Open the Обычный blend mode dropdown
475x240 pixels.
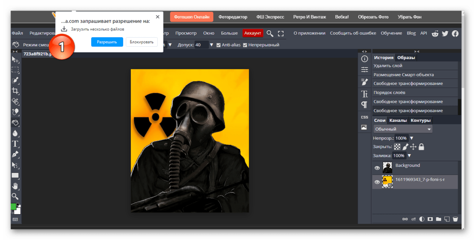click(403, 129)
